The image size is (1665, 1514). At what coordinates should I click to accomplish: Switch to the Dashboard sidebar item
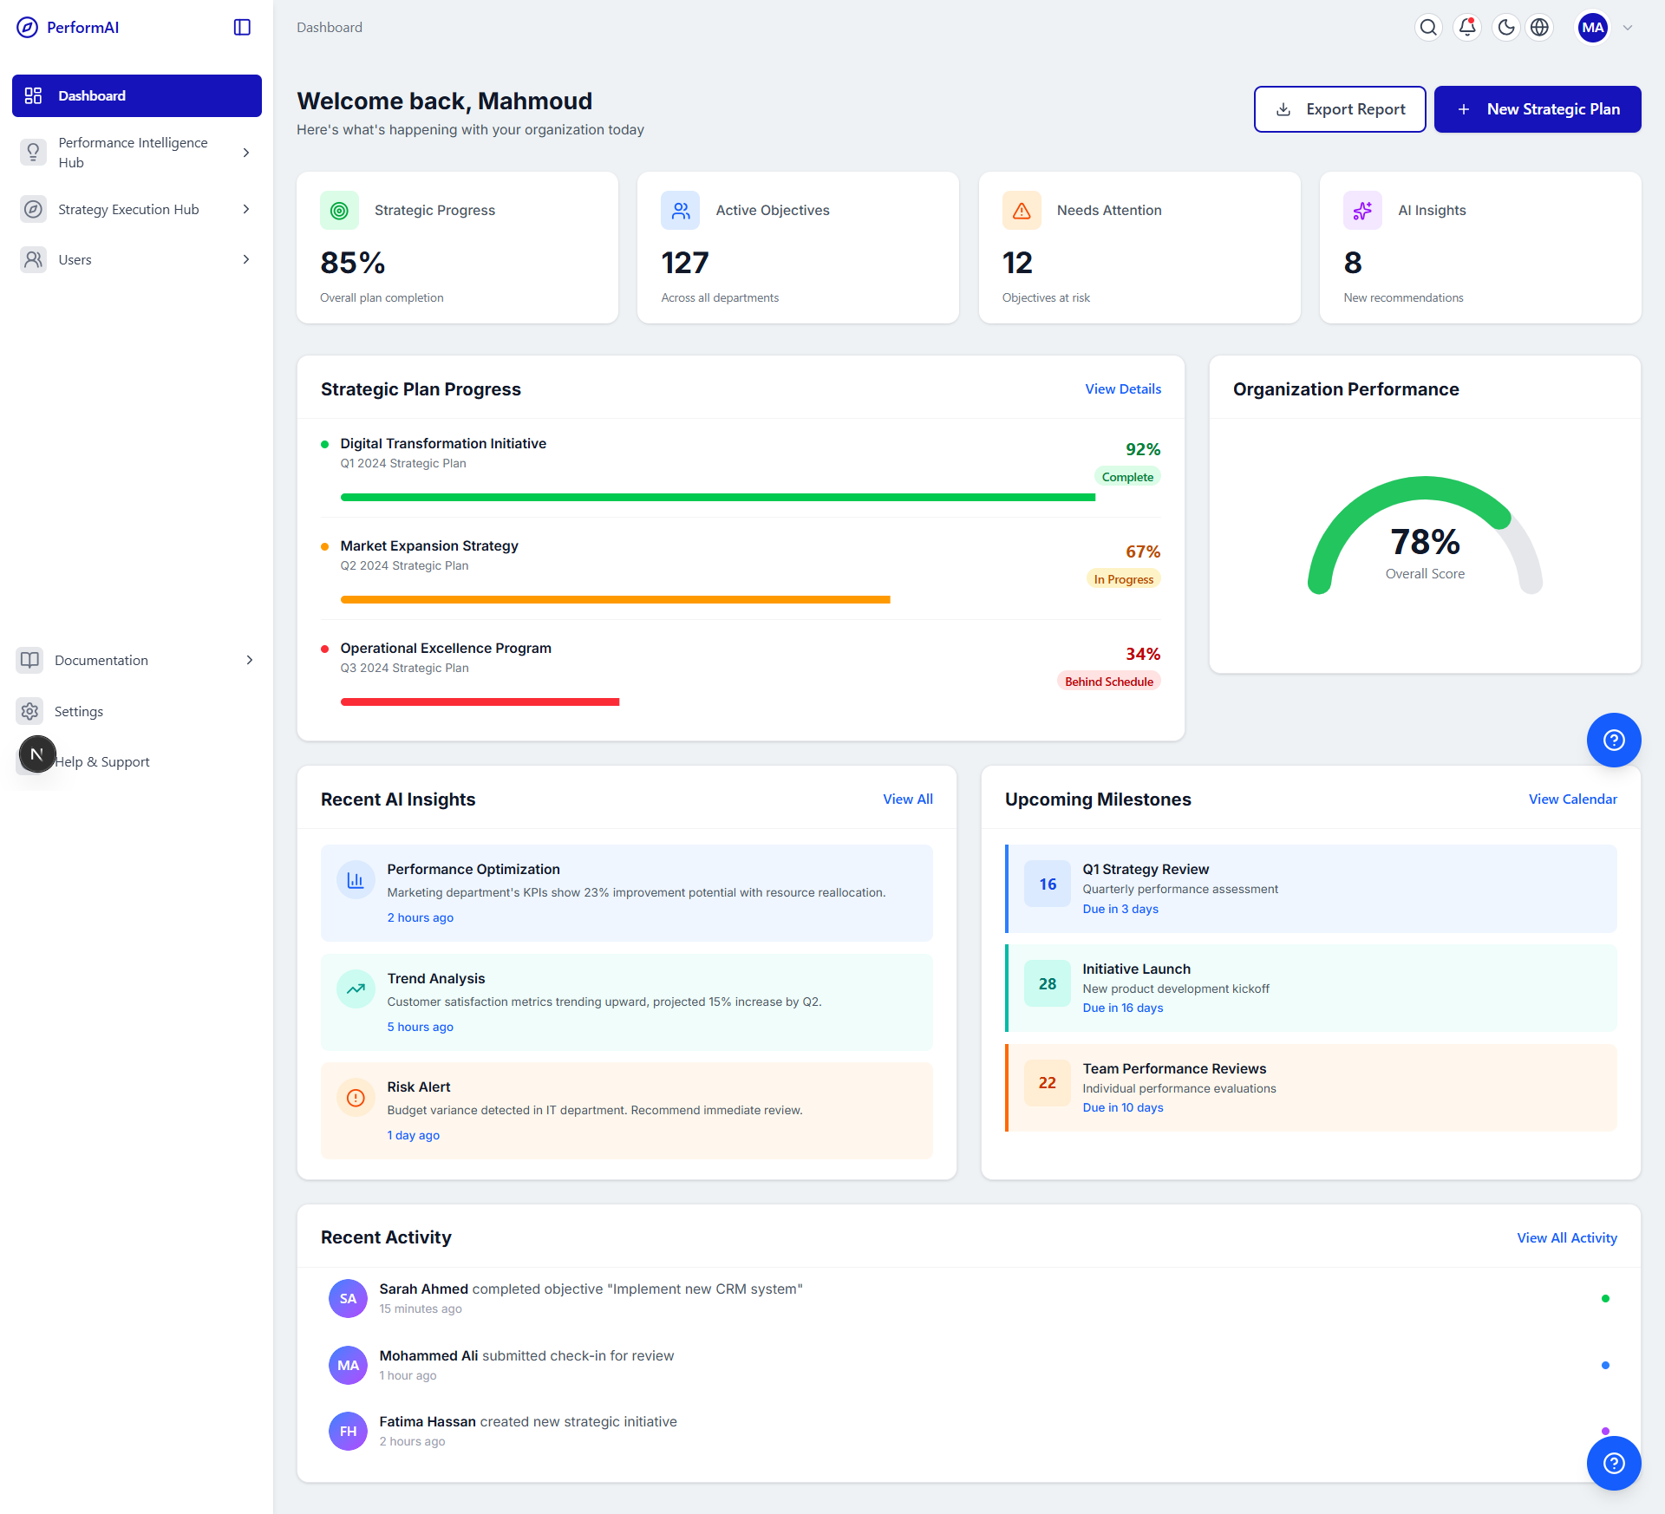point(136,95)
